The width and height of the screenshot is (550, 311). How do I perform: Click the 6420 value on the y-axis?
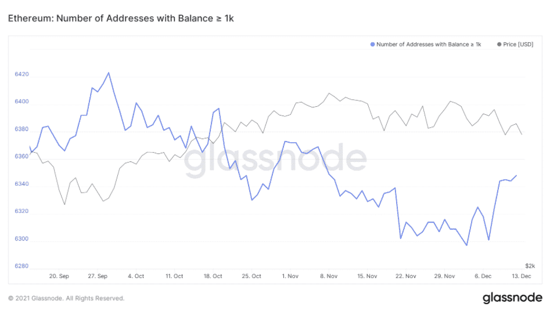click(x=21, y=75)
